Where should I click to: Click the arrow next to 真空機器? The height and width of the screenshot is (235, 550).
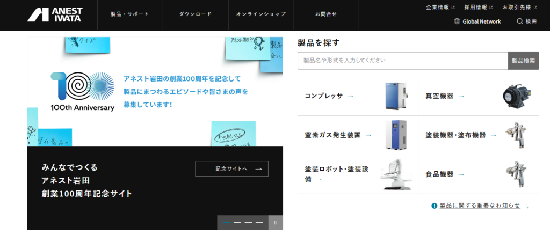(461, 97)
